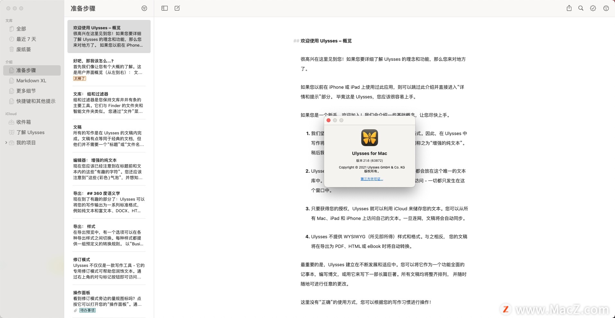Click the editor heading 欢迎使用 Ulysses – 概览

coord(326,41)
